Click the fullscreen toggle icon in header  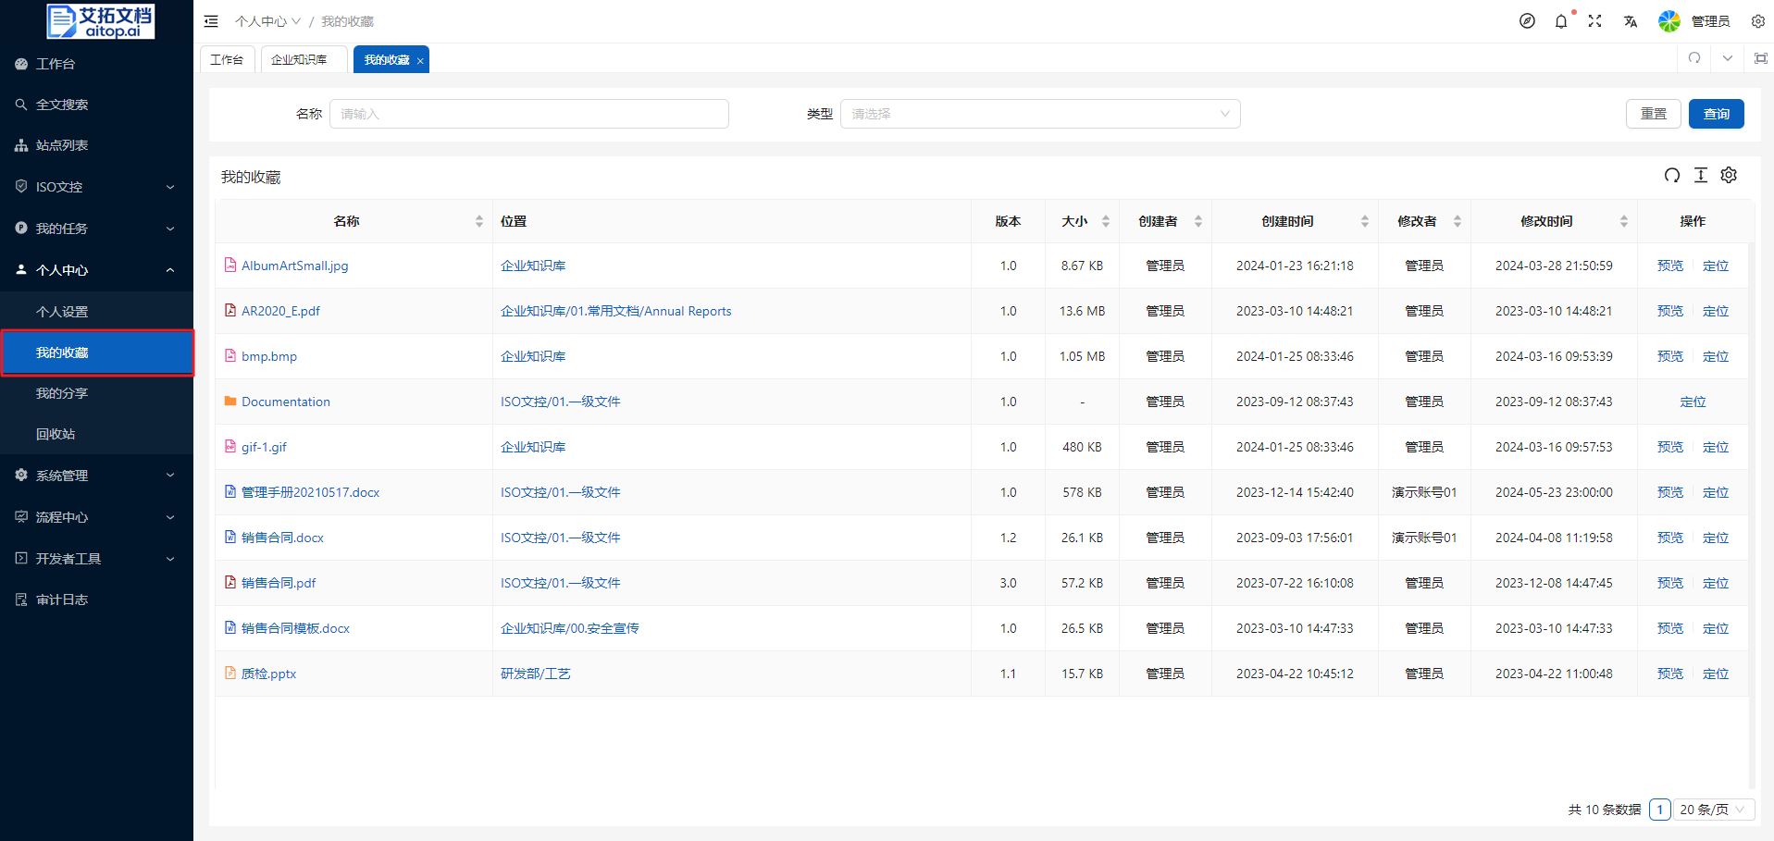[1594, 21]
